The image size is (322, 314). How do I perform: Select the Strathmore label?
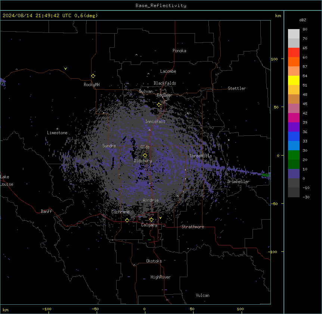(193, 227)
